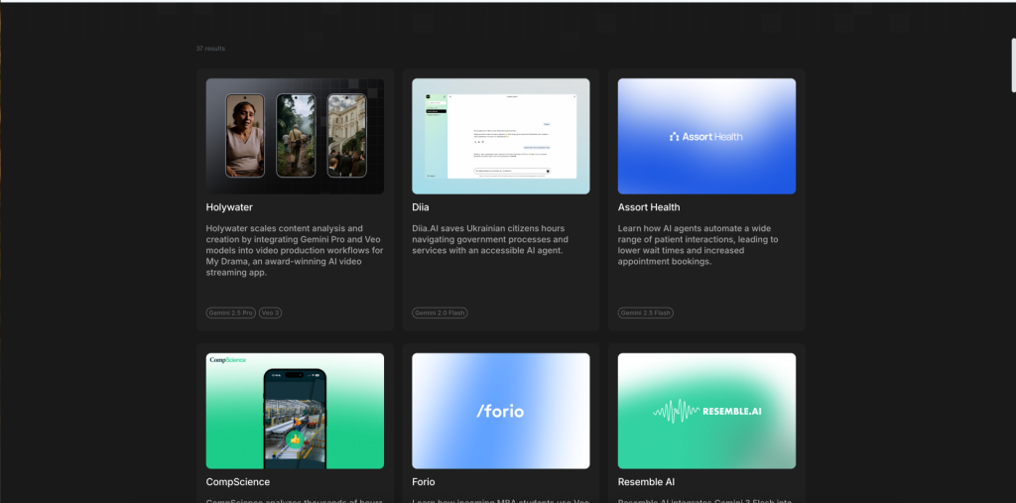Open the Holywater card thumbnail image
1016x503 pixels.
click(295, 136)
